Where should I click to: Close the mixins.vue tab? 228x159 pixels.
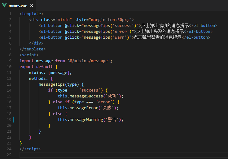tap(32, 6)
